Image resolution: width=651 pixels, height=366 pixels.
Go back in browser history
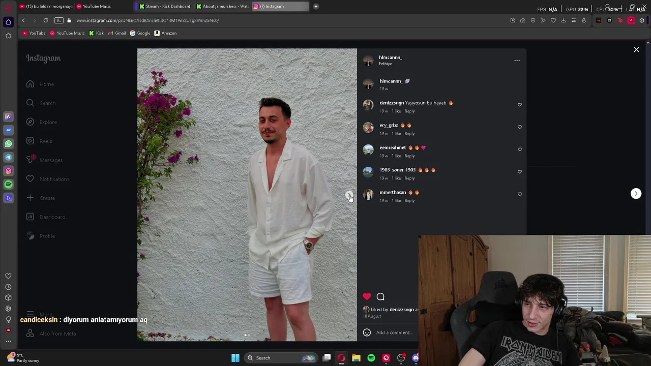coord(23,20)
